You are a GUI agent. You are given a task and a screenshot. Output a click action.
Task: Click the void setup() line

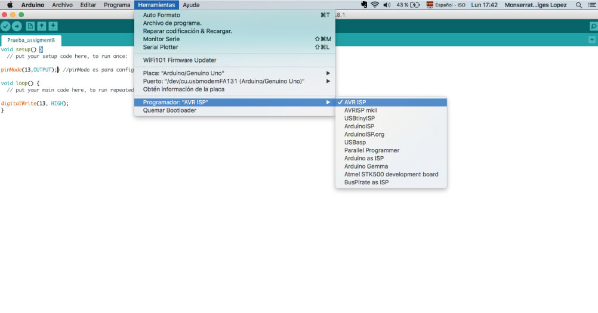click(x=21, y=49)
